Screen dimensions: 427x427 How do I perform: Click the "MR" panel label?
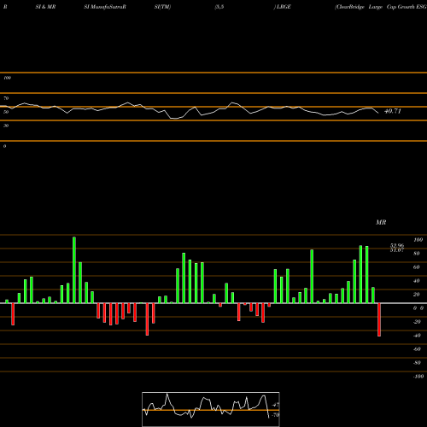[x=381, y=222]
